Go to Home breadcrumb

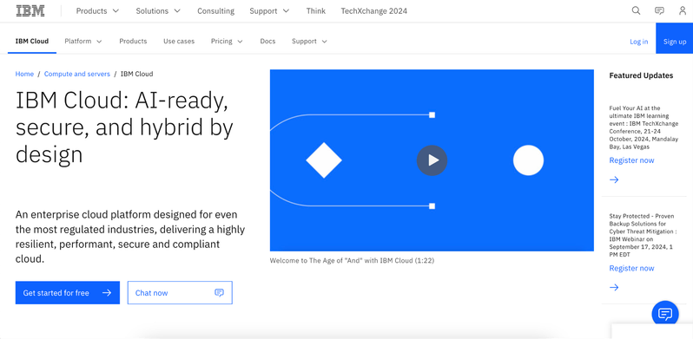coord(24,74)
